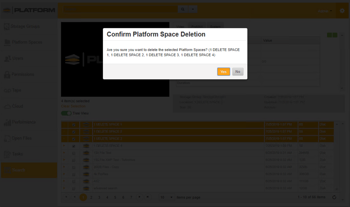Click the 130 File Test space icon
Screen dimensions: 350x207
[86, 153]
